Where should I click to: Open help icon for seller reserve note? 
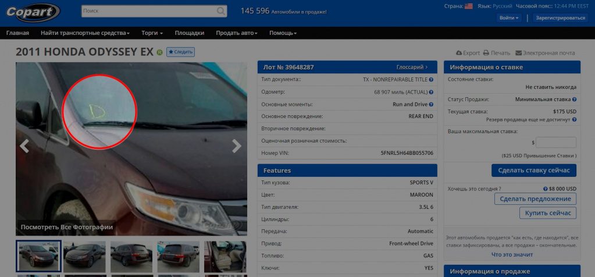[575, 119]
